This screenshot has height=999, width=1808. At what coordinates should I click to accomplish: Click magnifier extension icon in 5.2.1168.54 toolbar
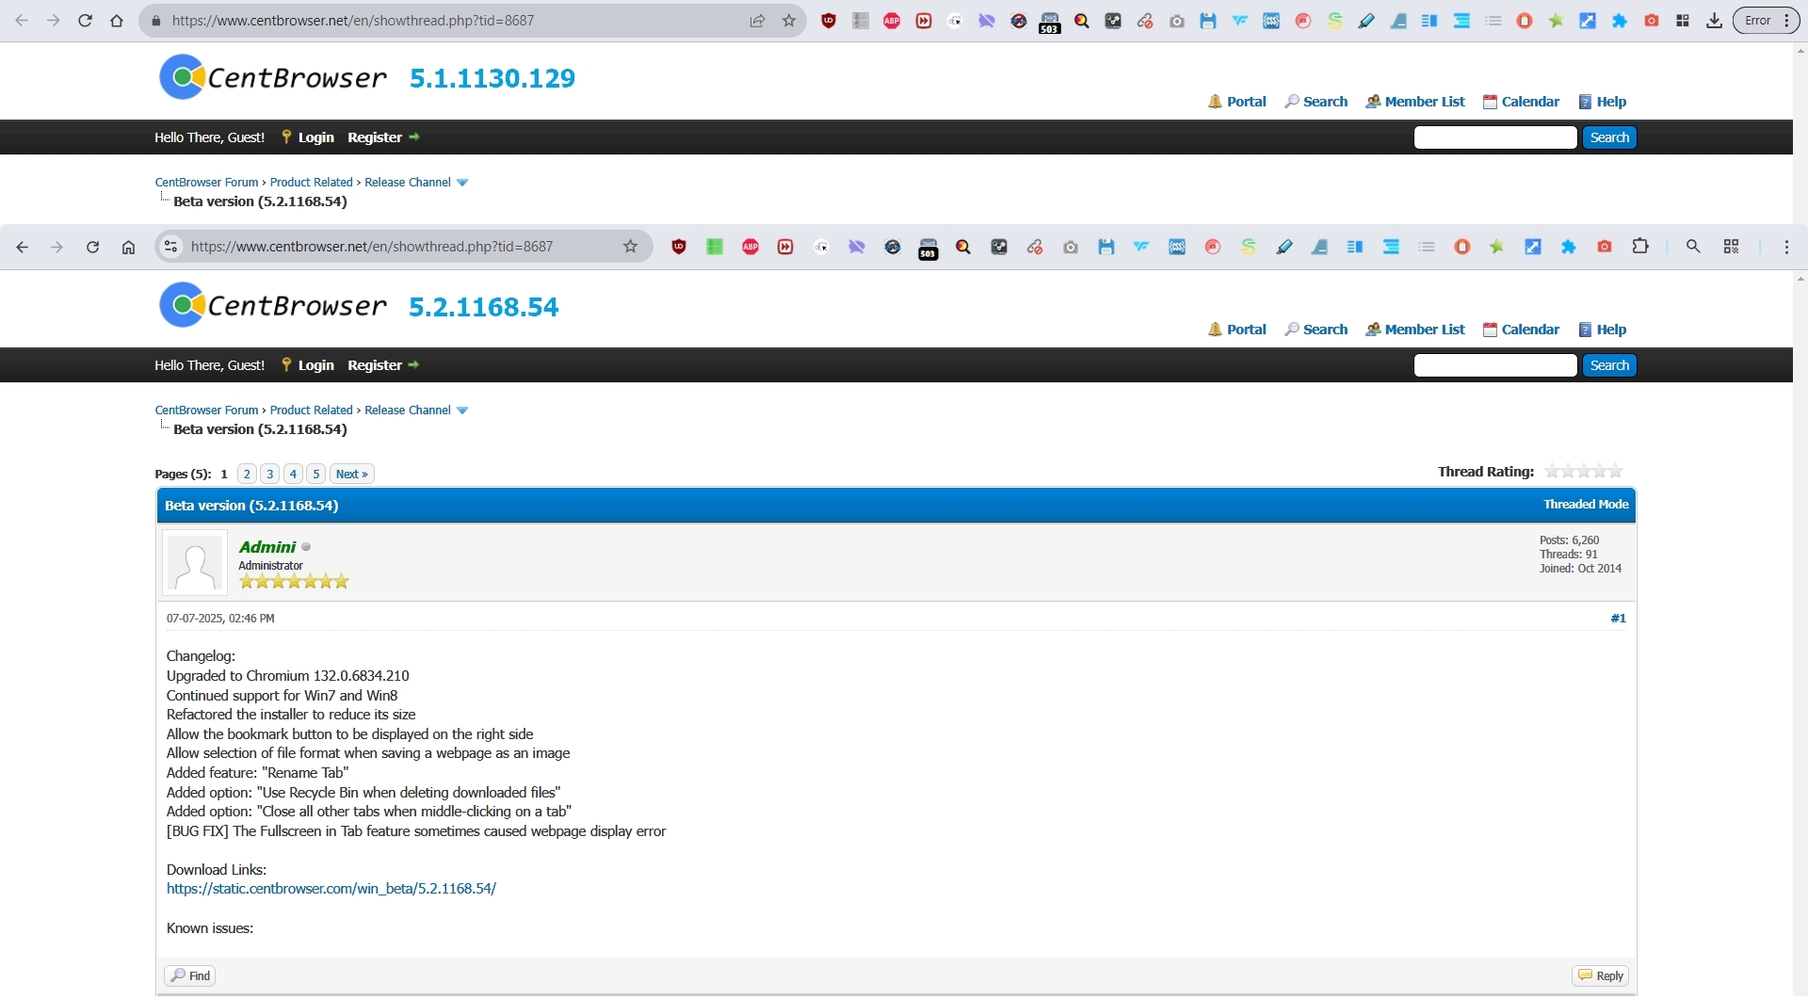click(x=963, y=247)
